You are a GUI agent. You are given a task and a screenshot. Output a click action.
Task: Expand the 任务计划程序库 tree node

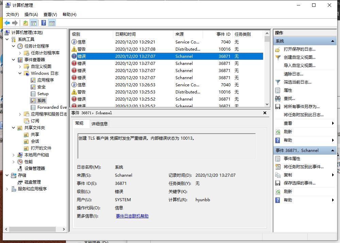click(20, 53)
